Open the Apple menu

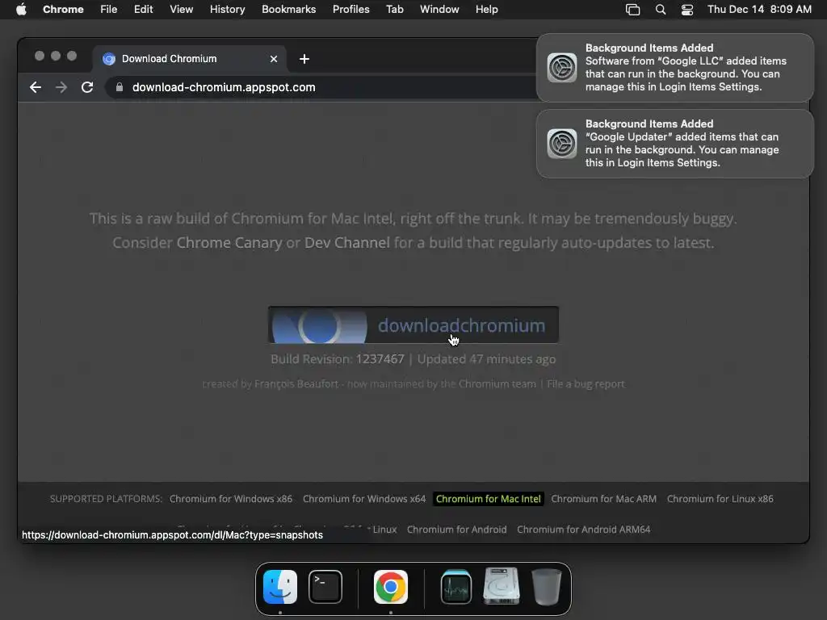point(21,10)
